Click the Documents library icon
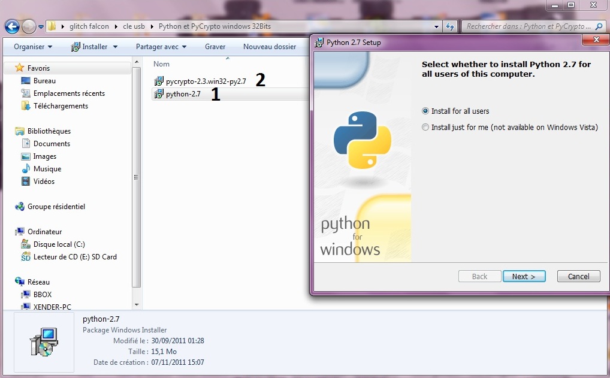610x378 pixels. pyautogui.click(x=26, y=144)
